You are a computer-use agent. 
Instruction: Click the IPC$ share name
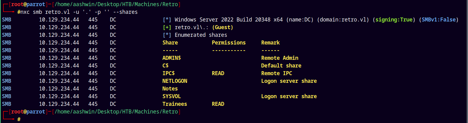click(169, 73)
